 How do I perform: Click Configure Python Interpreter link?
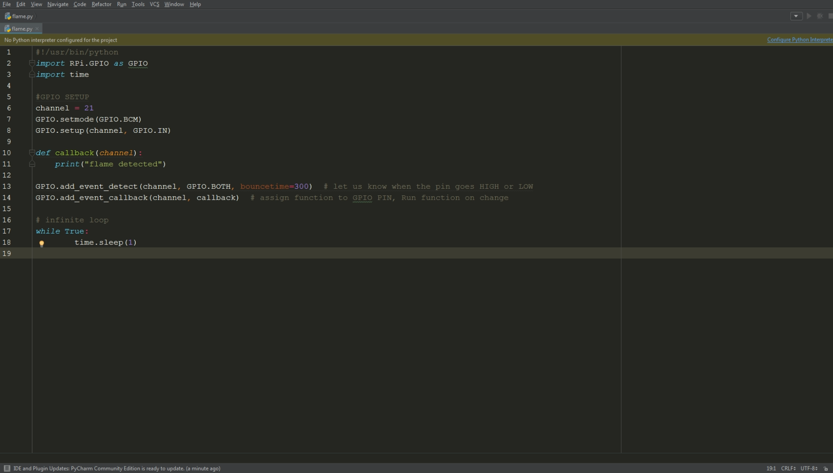tap(800, 39)
